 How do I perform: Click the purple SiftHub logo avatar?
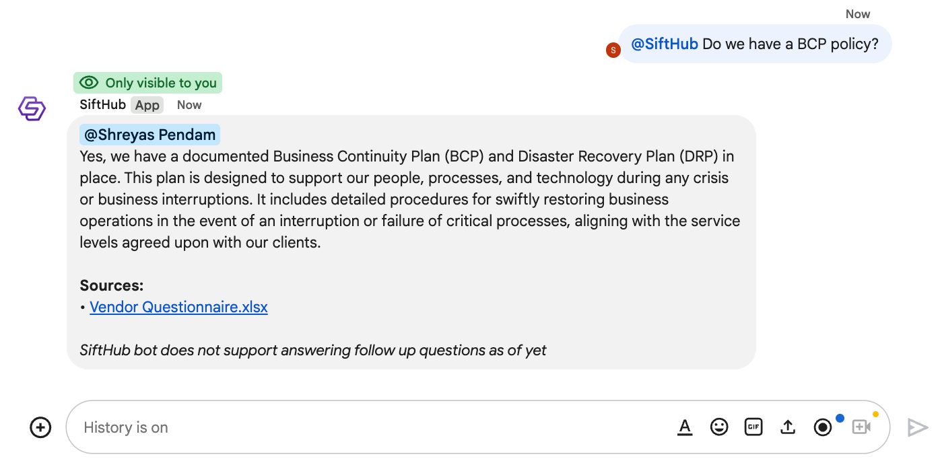tap(32, 108)
